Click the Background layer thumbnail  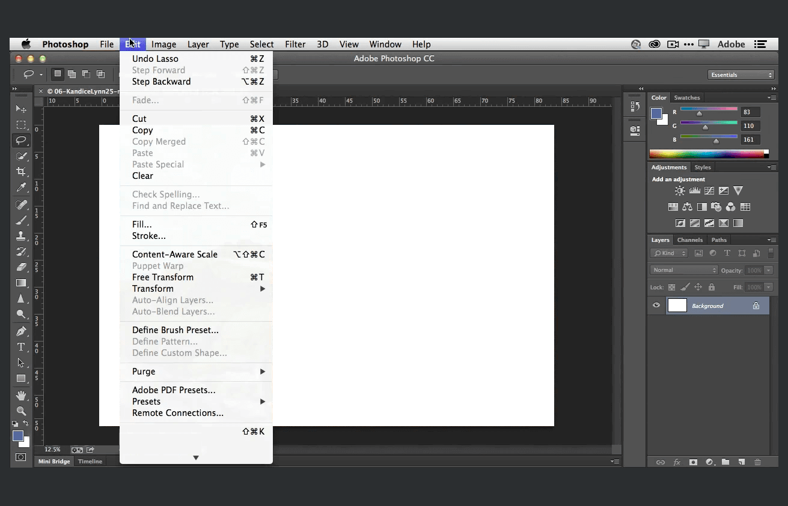tap(677, 306)
